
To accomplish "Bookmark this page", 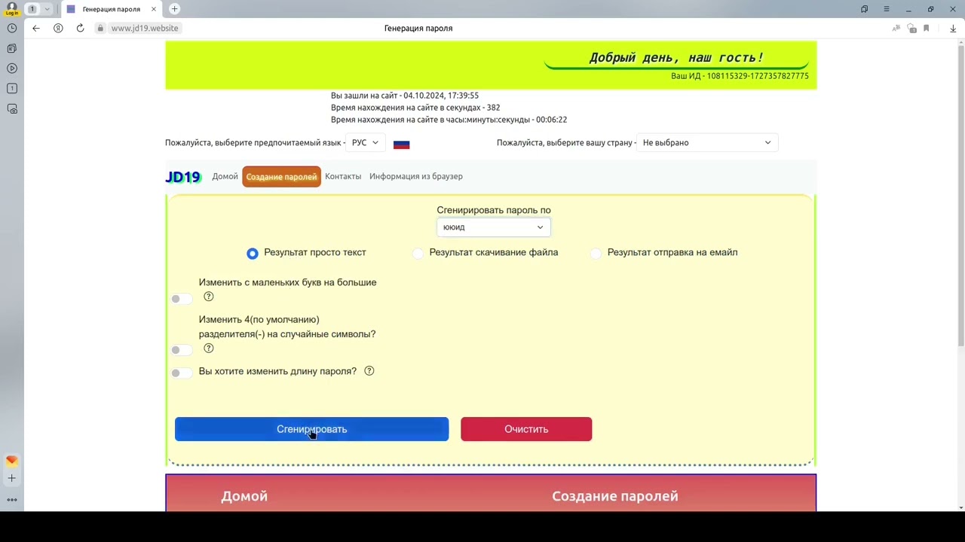I will pyautogui.click(x=927, y=29).
